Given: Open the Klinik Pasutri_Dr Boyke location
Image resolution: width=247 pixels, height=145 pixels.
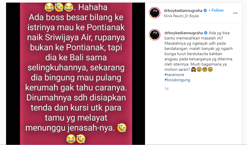Looking at the screenshot, I should point(181,16).
